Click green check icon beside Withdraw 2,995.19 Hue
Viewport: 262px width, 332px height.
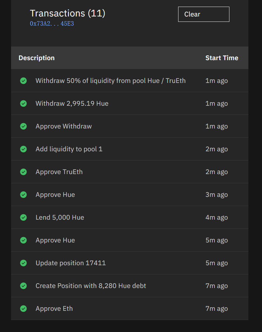coord(23,103)
